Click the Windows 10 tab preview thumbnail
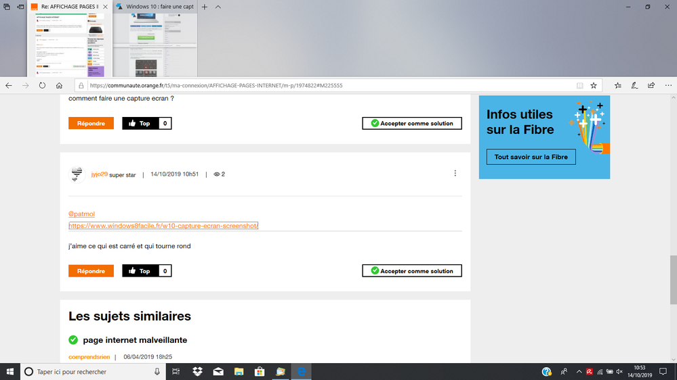 [155, 45]
